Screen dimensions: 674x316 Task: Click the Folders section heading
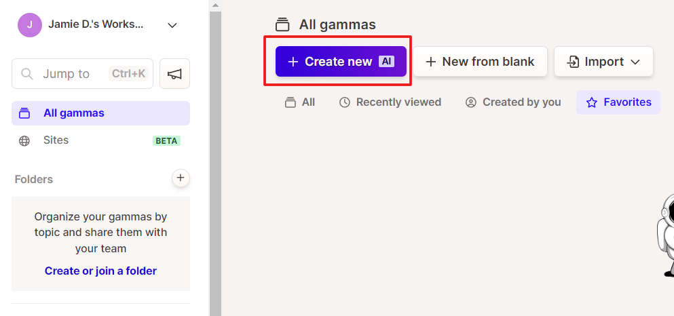pos(33,179)
